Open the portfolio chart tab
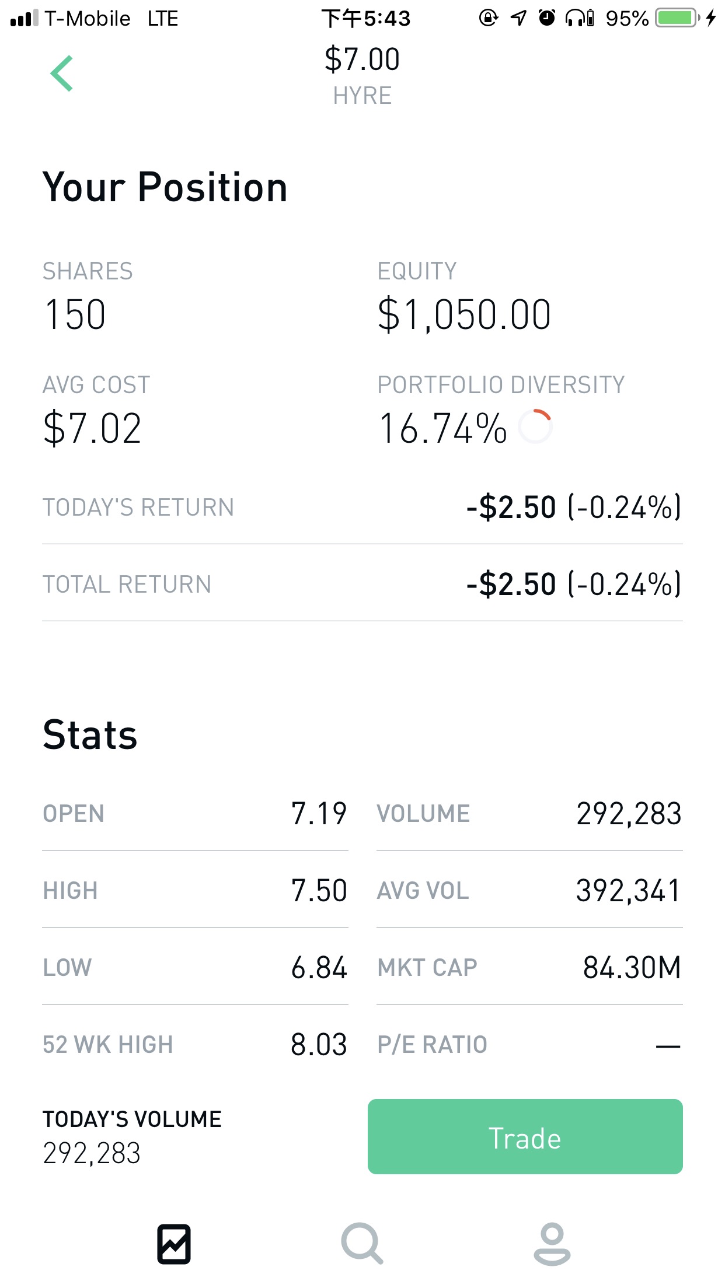This screenshot has height=1288, width=725. pyautogui.click(x=174, y=1244)
